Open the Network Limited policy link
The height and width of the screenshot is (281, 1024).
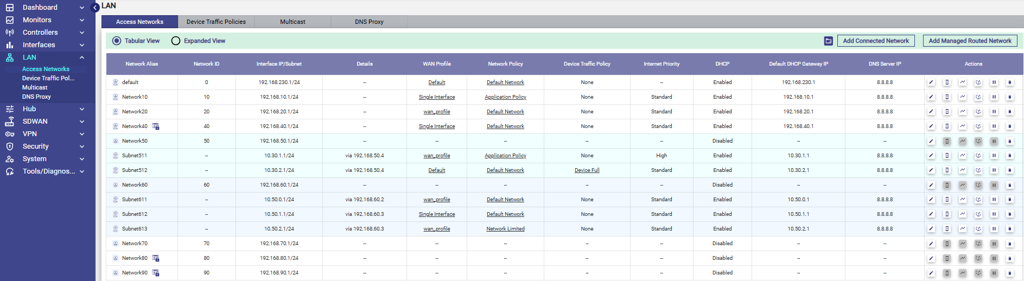click(x=505, y=229)
